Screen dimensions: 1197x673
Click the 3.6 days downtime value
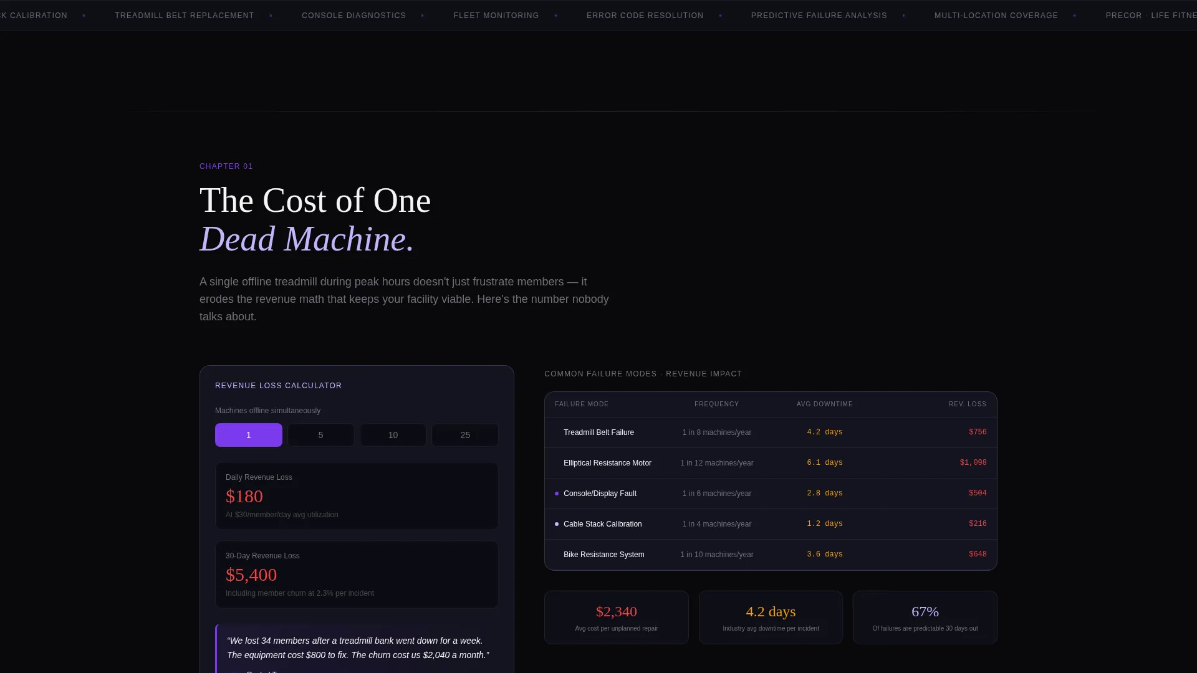point(824,555)
